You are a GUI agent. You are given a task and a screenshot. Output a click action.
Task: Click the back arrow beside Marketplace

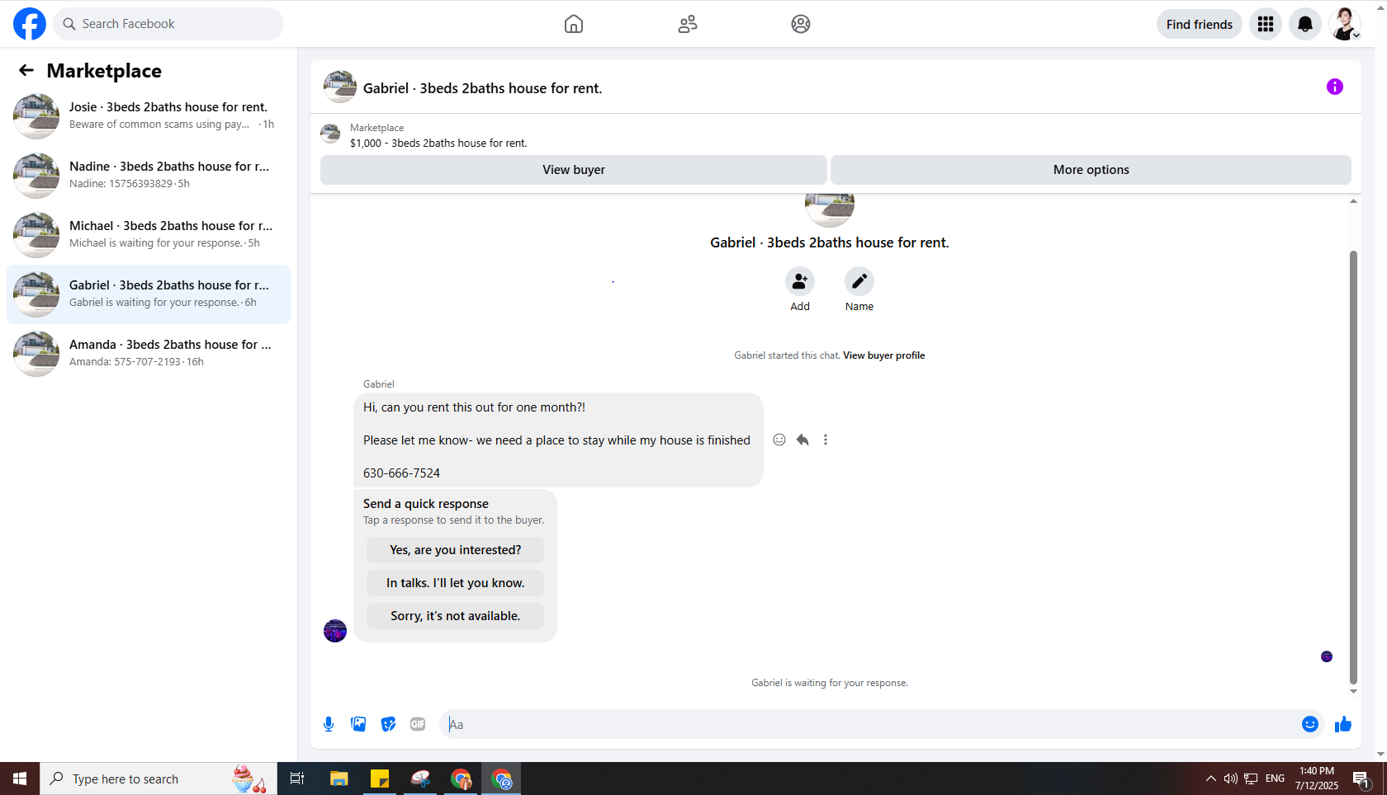tap(26, 71)
